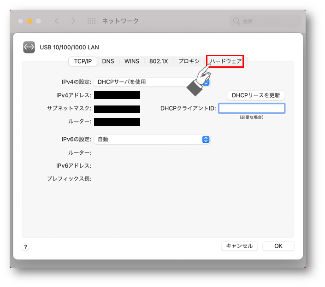
Task: Open the IPv4の設定 dropdown
Action: (152, 82)
